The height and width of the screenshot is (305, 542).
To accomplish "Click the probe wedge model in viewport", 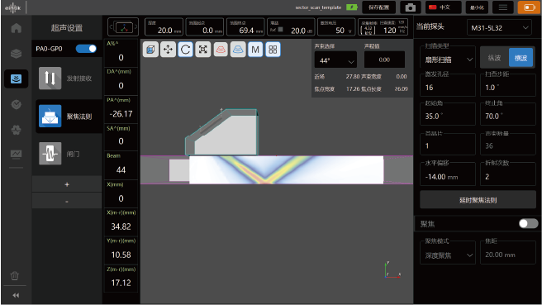I will [x=222, y=132].
